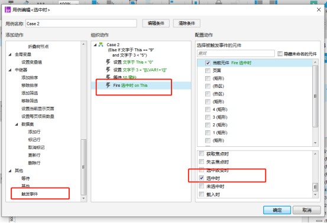Click the 查找 search field for elements
This screenshot has height=223, width=327.
pyautogui.click(x=236, y=54)
